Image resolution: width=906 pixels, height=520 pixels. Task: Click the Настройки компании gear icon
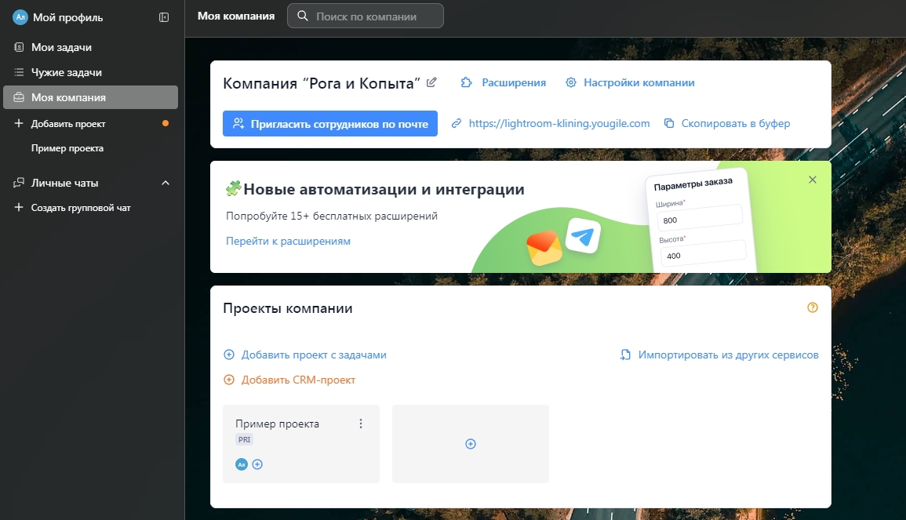[571, 82]
